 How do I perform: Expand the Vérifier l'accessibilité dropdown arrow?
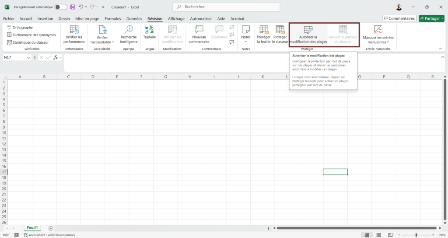(113, 42)
